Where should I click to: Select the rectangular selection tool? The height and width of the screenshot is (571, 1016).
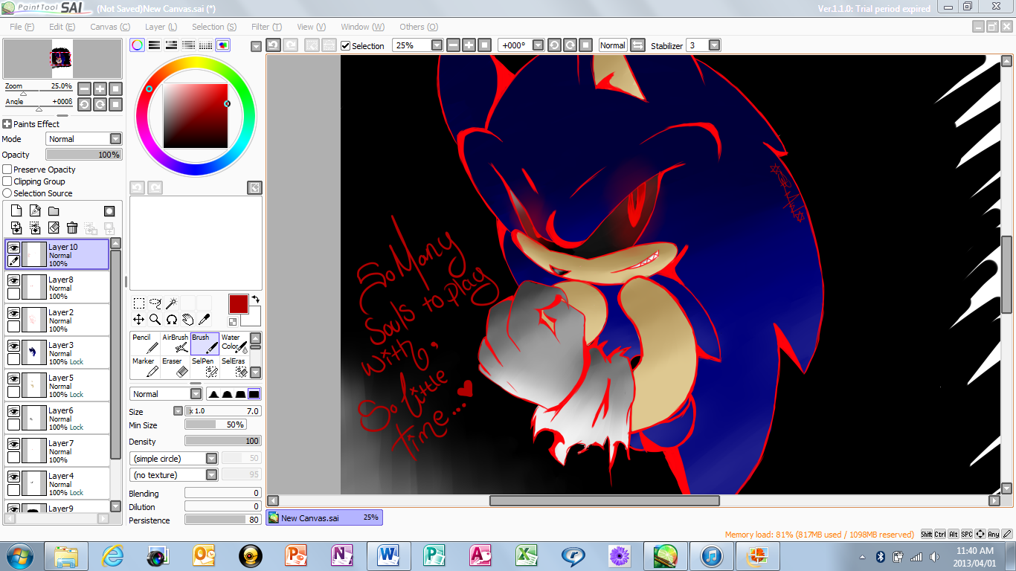point(139,303)
